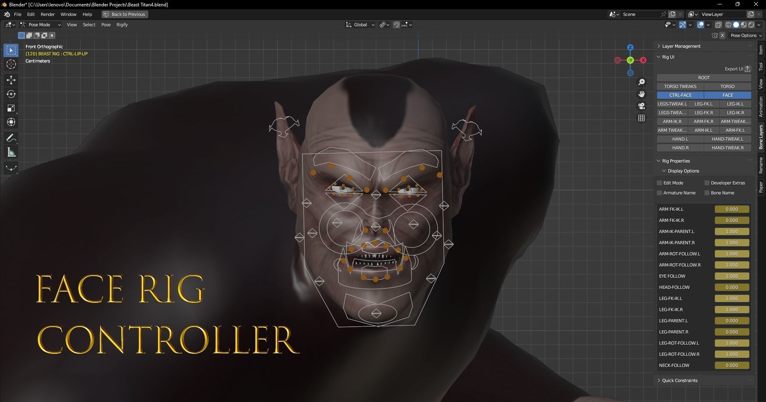Switch to wireframe viewport shading

[728, 25]
